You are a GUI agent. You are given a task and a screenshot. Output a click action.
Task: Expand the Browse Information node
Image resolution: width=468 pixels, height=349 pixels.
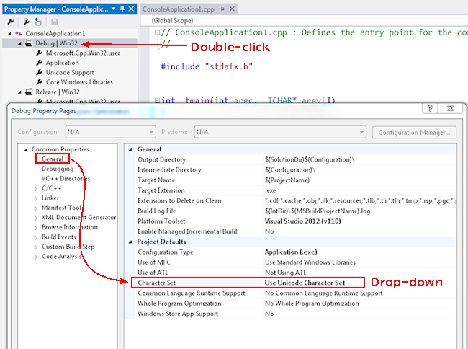36,228
